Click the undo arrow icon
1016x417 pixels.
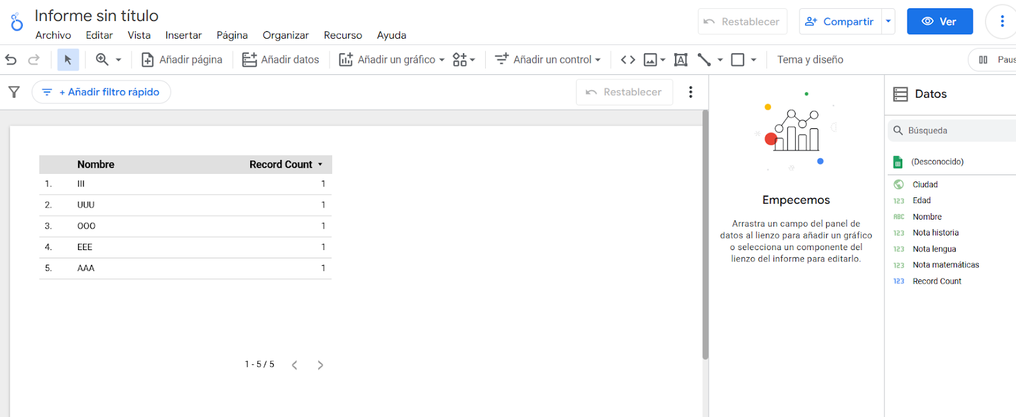click(11, 60)
